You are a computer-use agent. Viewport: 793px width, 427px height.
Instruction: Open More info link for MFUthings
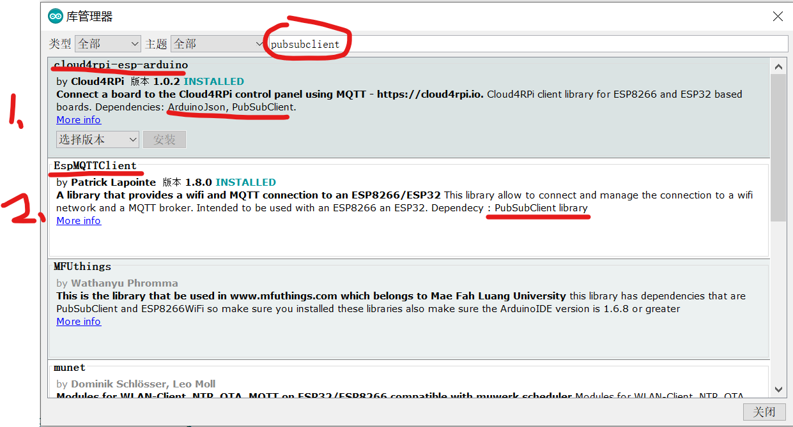(x=79, y=322)
